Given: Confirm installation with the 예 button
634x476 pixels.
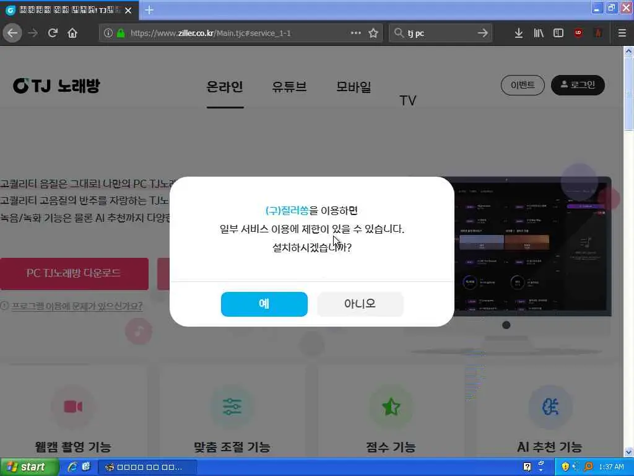Looking at the screenshot, I should tap(264, 304).
